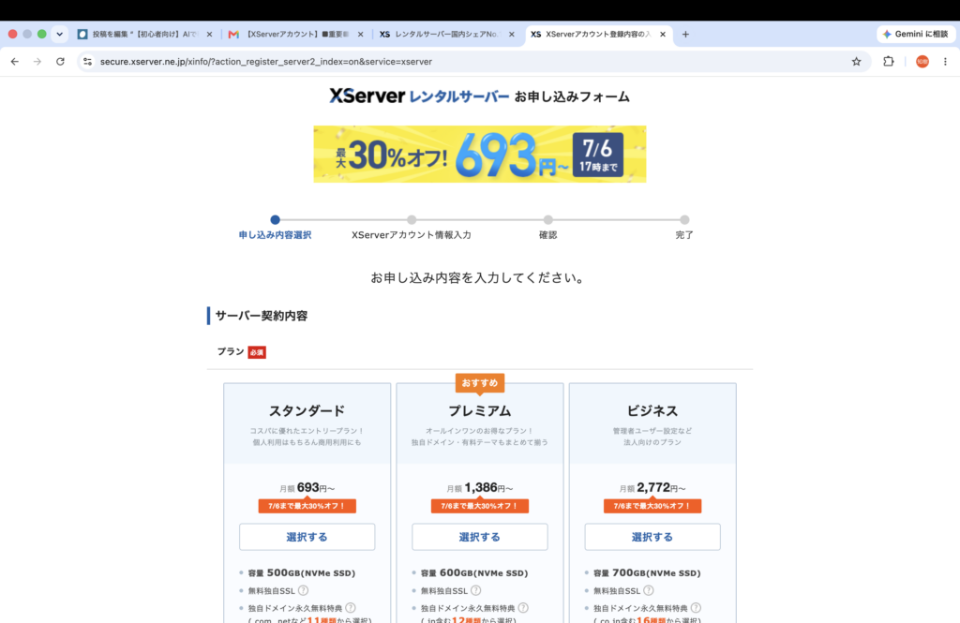Click the Gemini に相談 button
The image size is (960, 623).
(916, 35)
